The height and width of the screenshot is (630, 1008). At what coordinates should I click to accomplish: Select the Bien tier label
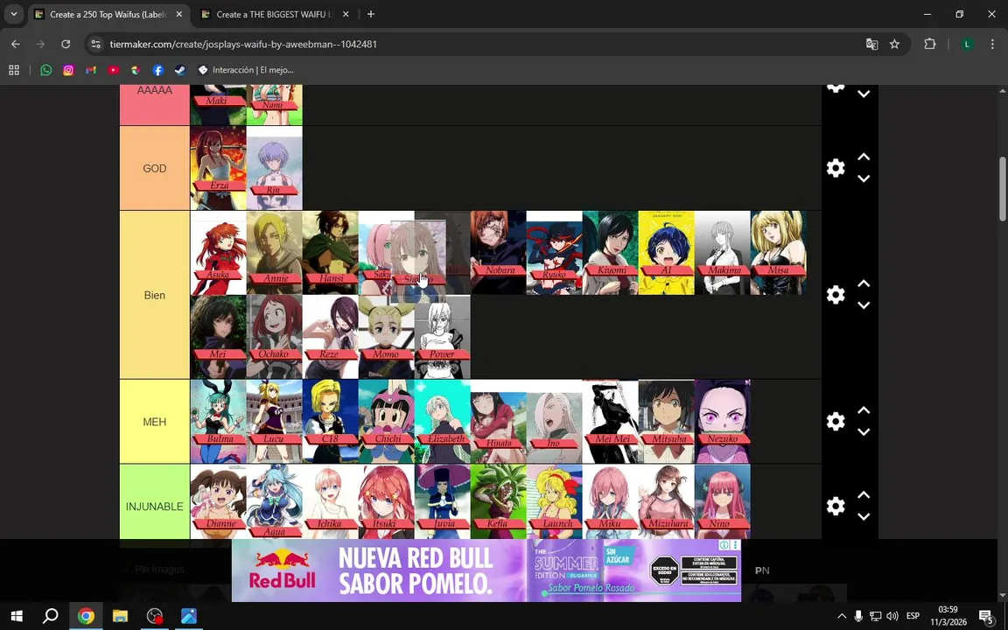coord(154,295)
